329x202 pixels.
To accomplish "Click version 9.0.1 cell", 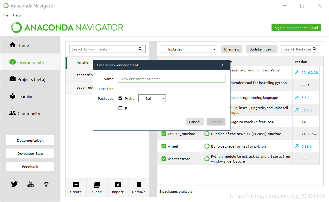I will click(305, 85).
